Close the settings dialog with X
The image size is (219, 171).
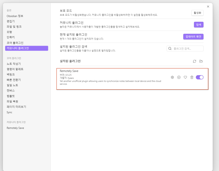208,6
